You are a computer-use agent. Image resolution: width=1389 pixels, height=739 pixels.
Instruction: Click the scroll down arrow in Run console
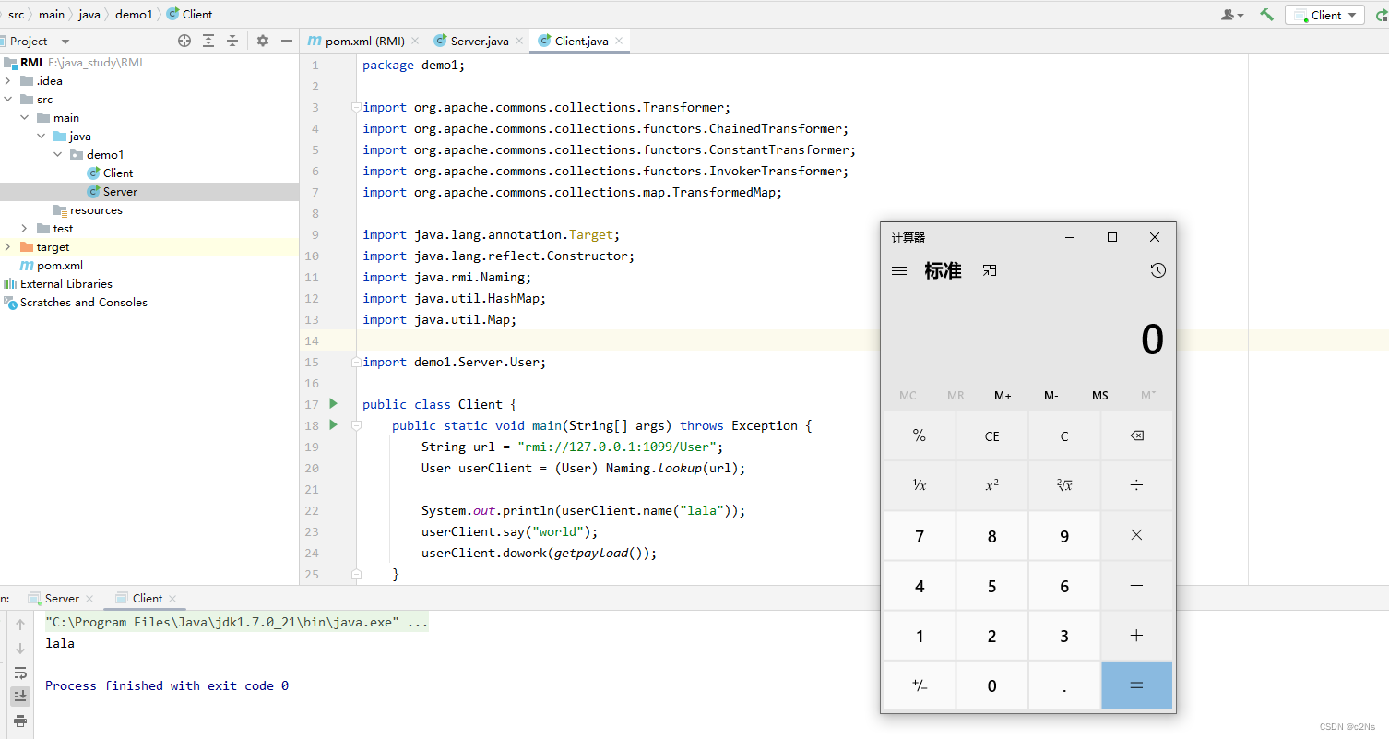click(20, 649)
